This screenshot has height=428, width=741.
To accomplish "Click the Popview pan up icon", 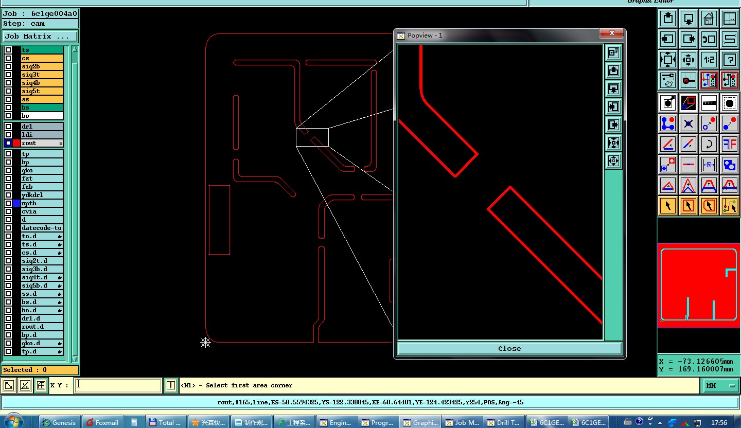I will coord(613,70).
